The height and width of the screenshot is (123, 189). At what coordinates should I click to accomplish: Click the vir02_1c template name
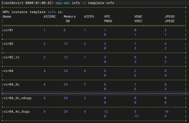coord(11,57)
